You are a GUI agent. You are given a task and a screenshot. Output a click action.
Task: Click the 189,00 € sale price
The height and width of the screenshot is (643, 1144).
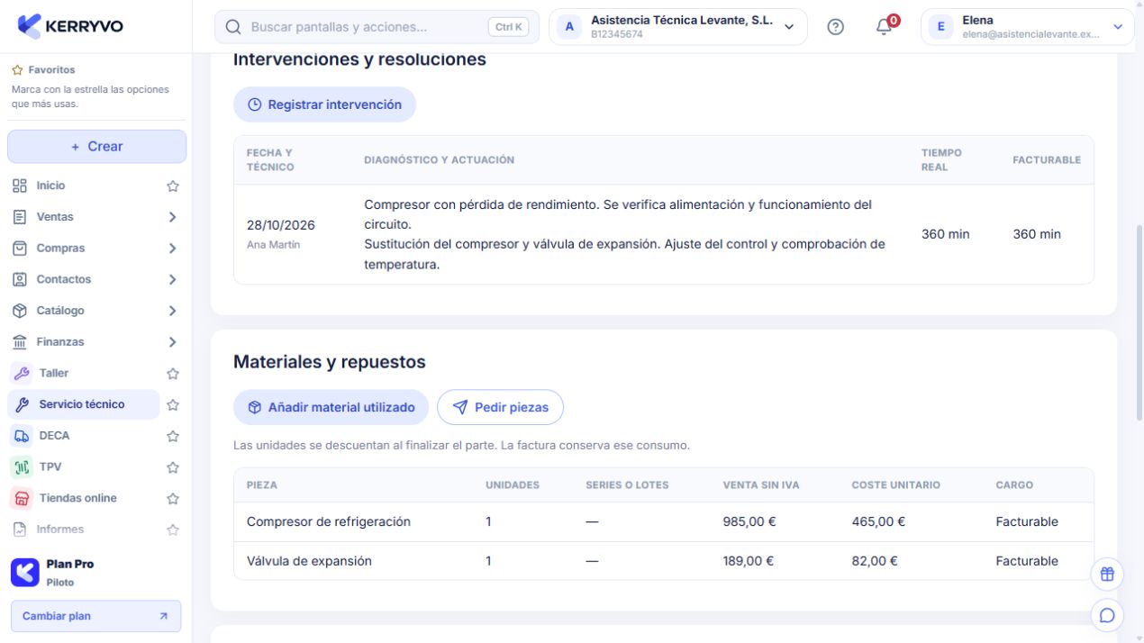[748, 561]
